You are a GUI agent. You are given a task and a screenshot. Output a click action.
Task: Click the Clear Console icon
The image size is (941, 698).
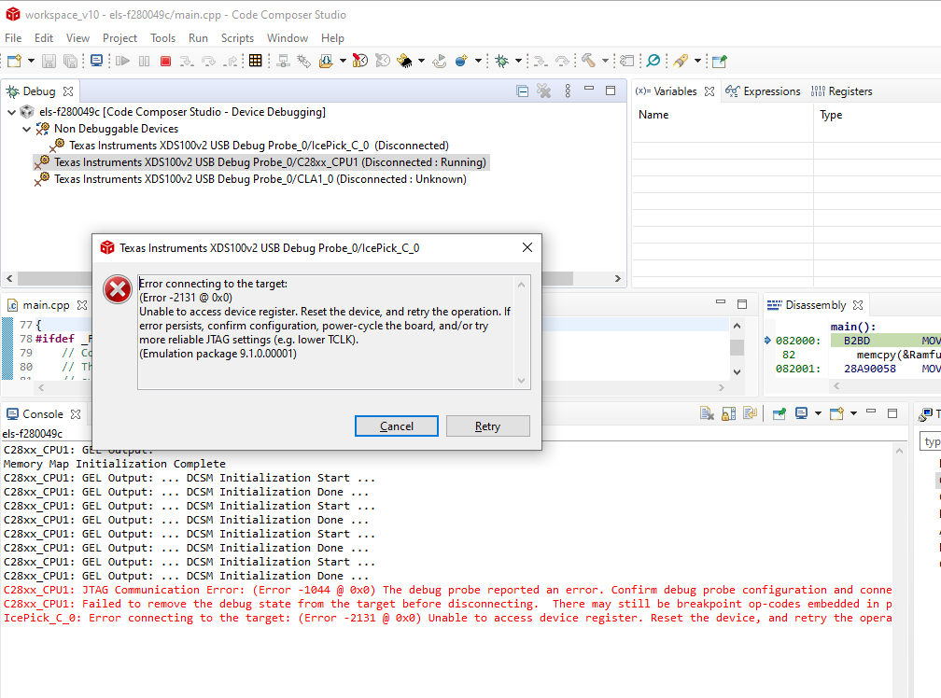707,413
